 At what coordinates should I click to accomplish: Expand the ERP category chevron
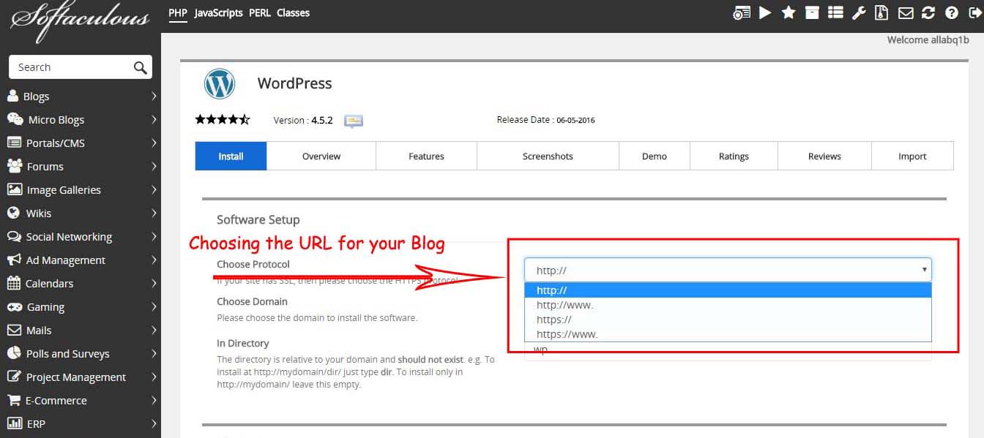(154, 423)
